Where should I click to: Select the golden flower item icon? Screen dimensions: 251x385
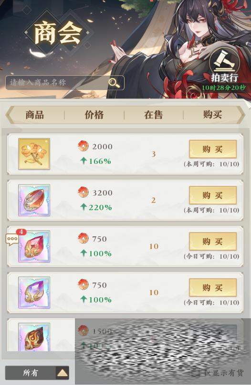click(x=34, y=154)
